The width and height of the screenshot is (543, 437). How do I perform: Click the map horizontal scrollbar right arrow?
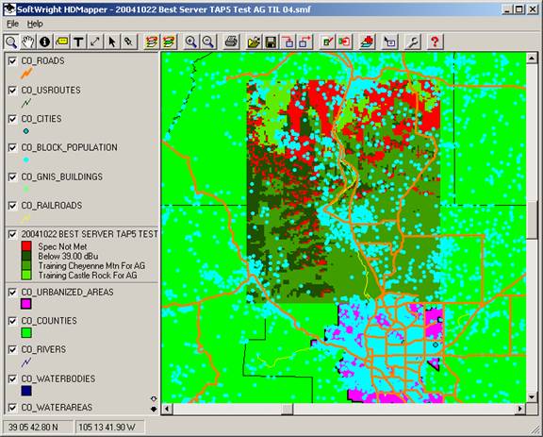(520, 409)
